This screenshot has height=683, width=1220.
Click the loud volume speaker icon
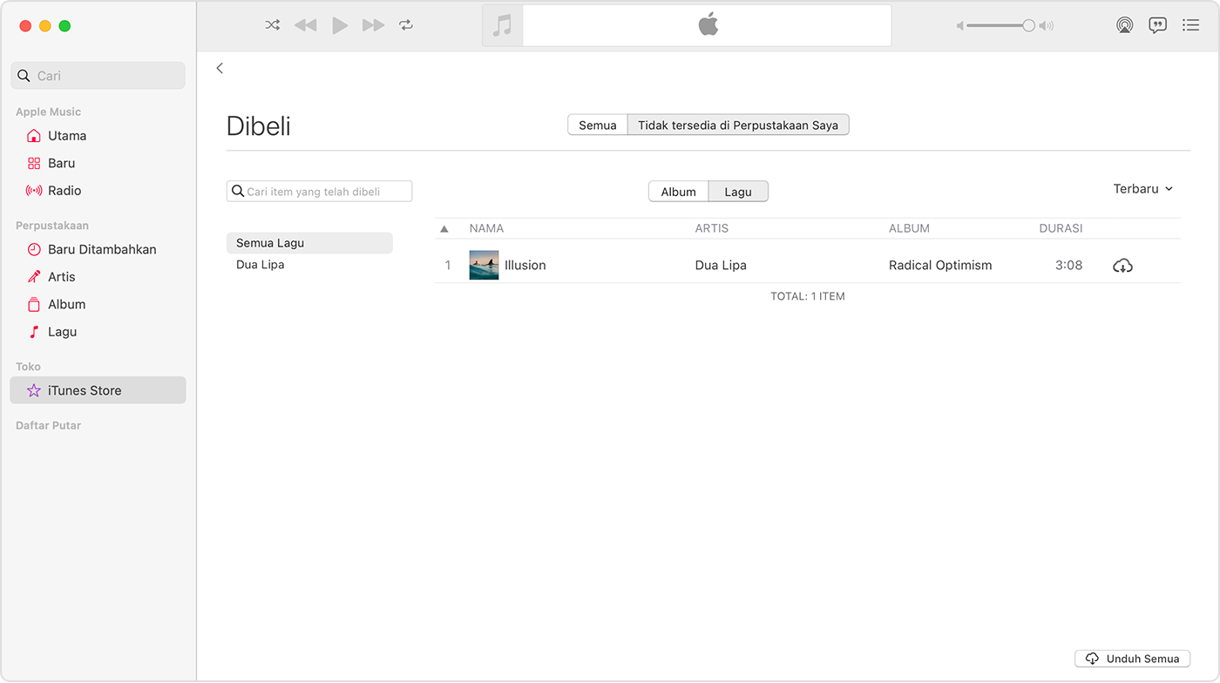pyautogui.click(x=1047, y=26)
